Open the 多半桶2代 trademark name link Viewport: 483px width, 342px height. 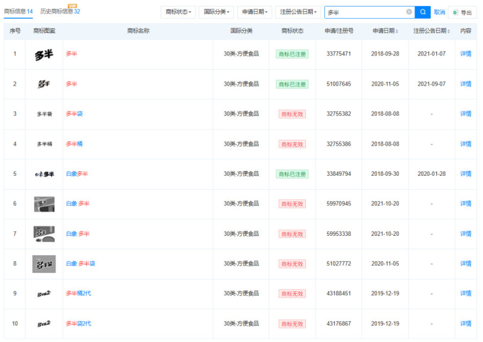(x=78, y=293)
